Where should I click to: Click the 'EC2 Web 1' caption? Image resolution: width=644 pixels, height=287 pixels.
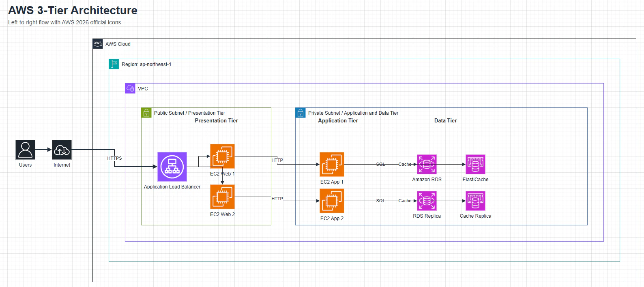click(x=222, y=174)
